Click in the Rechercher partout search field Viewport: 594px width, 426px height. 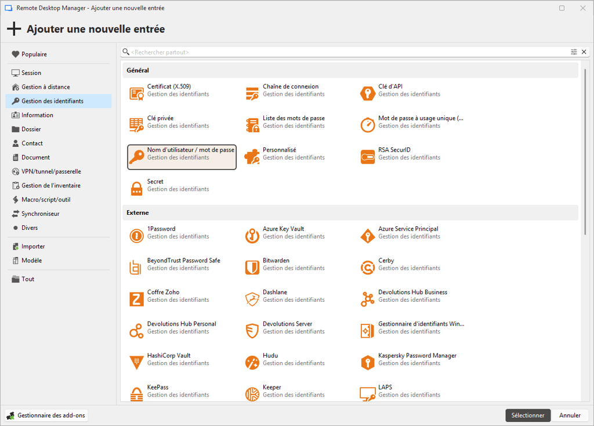(x=348, y=52)
